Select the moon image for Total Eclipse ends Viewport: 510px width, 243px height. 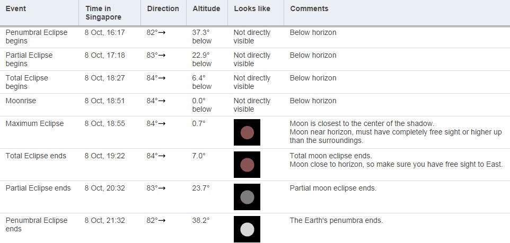pos(247,165)
